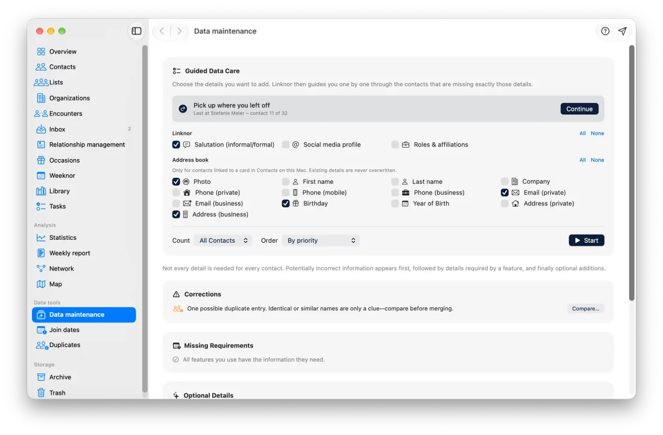Viewport: 663px width, 435px height.
Task: Click the paper plane feedback icon
Action: [x=622, y=31]
